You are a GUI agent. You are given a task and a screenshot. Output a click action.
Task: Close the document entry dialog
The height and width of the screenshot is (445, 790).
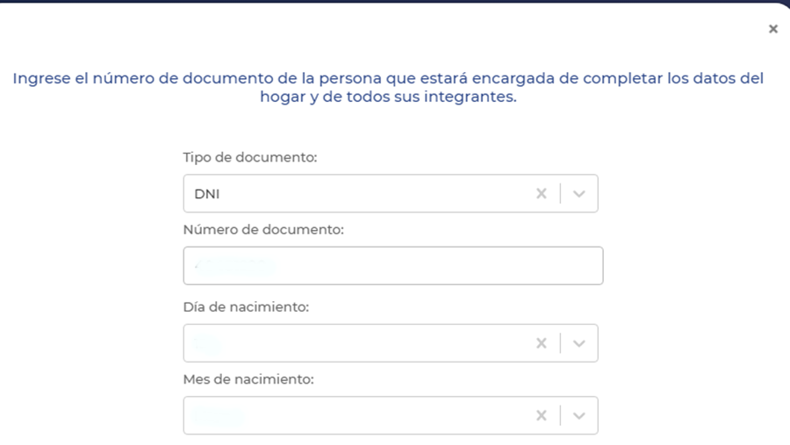772,29
